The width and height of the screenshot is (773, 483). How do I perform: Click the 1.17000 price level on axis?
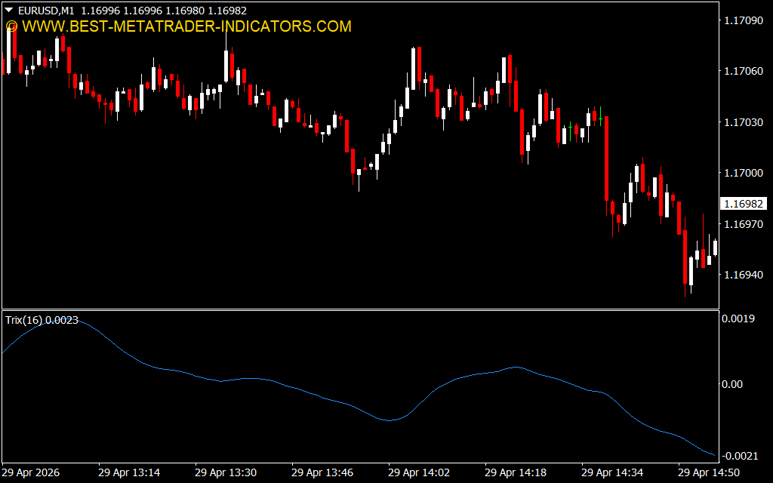pyautogui.click(x=743, y=173)
